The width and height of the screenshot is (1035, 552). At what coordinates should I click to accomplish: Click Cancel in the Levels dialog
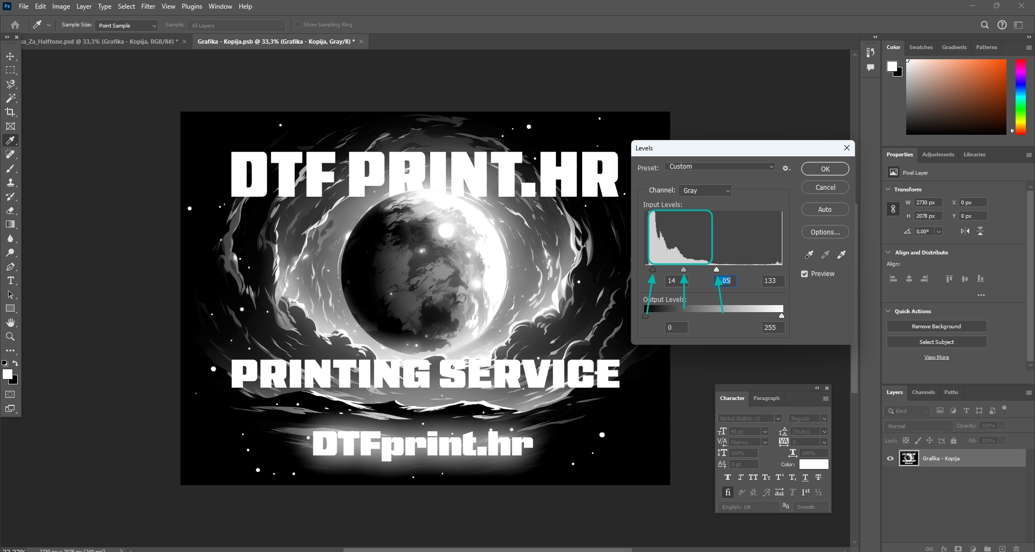point(825,187)
